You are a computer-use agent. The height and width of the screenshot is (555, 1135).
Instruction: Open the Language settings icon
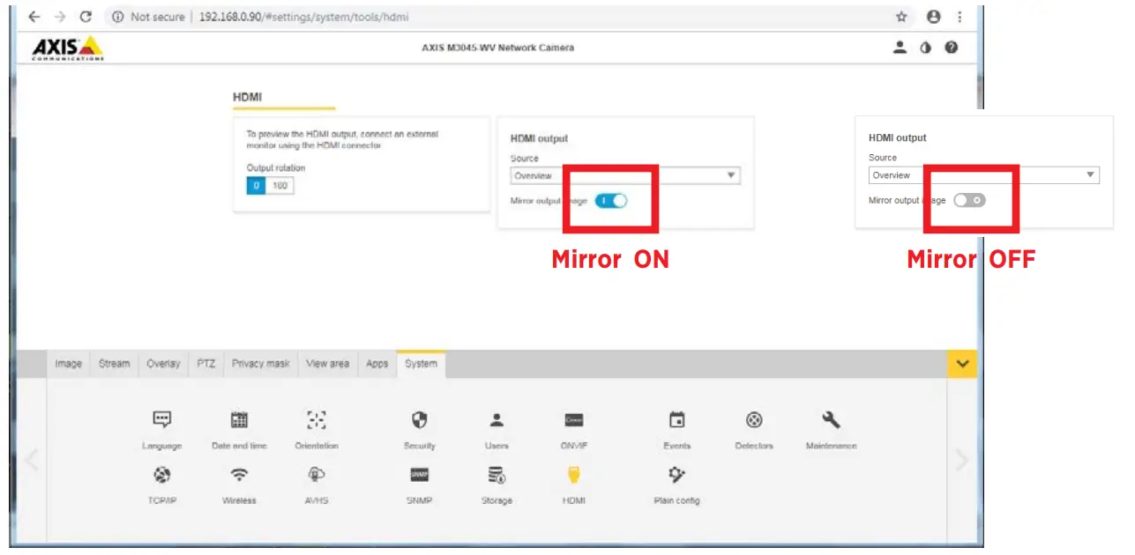(161, 420)
